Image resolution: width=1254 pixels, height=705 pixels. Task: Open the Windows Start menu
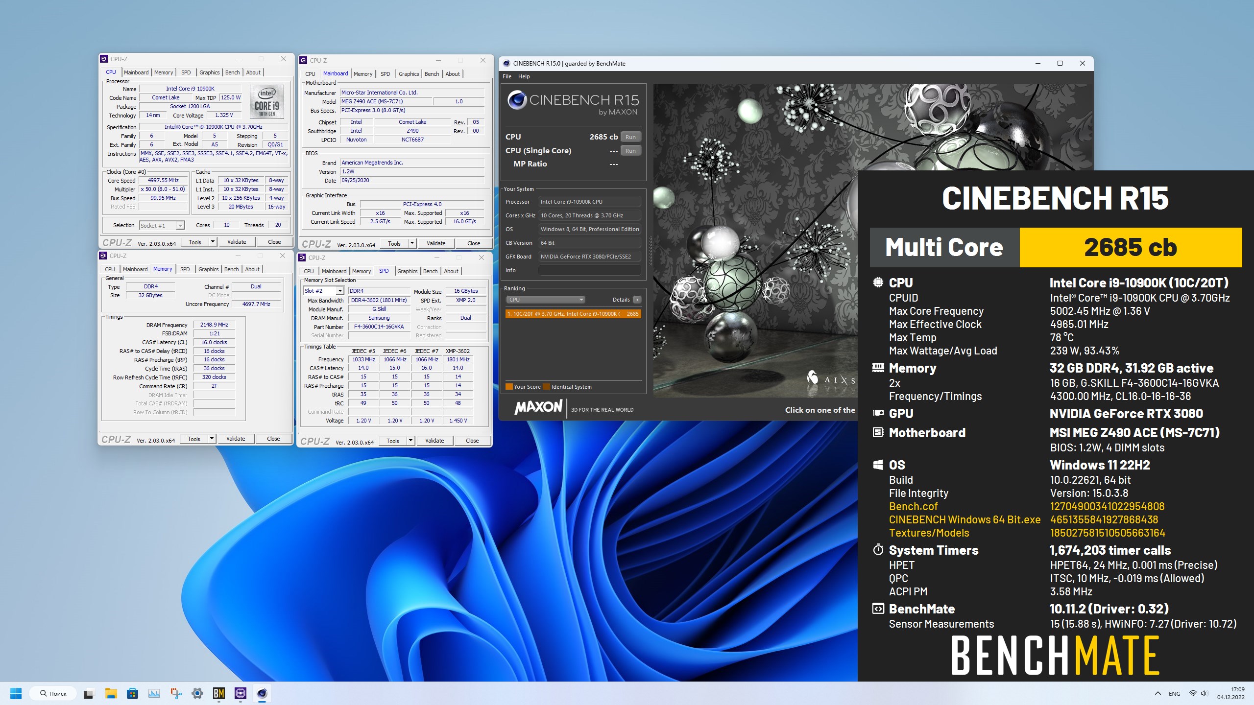(16, 693)
